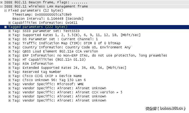Expand Traffic Indication Map tag
The image size is (189, 113).
point(10,43)
